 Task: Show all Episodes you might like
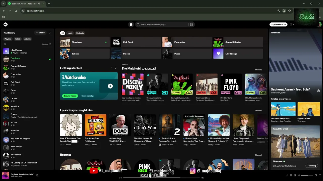point(258,110)
